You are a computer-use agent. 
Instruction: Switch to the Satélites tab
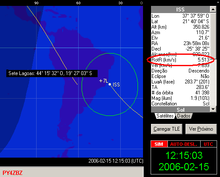pos(165,116)
